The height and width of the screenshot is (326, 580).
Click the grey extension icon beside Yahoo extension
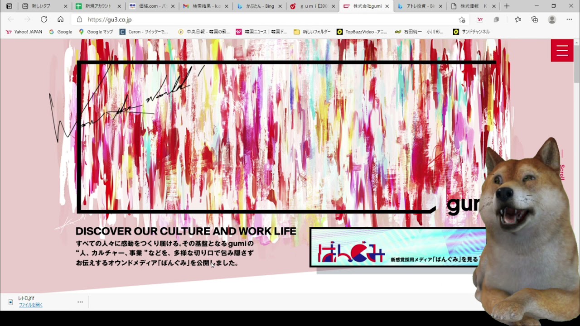pyautogui.click(x=496, y=19)
